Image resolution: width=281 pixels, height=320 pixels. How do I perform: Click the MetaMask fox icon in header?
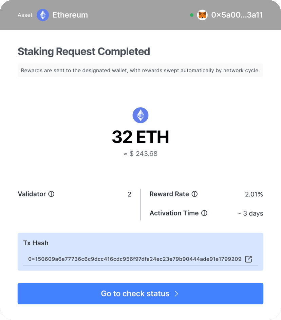(x=202, y=15)
